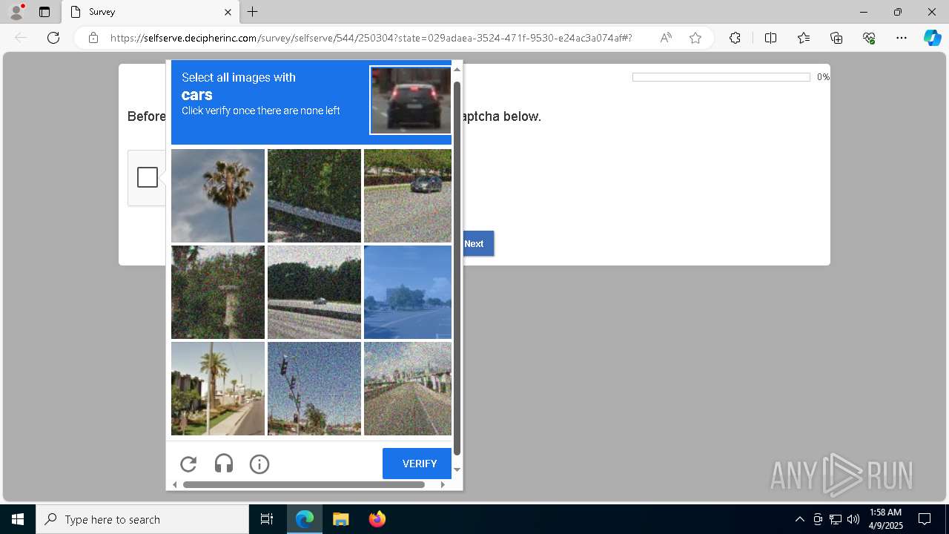The width and height of the screenshot is (949, 534).
Task: Open File Explorer from taskbar
Action: (340, 519)
